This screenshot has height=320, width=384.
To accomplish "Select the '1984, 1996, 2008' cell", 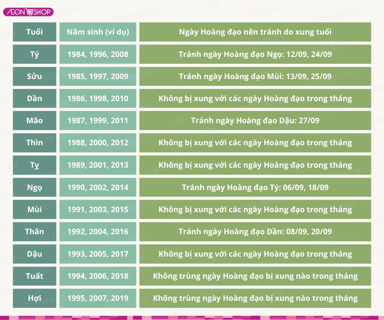I will point(98,54).
